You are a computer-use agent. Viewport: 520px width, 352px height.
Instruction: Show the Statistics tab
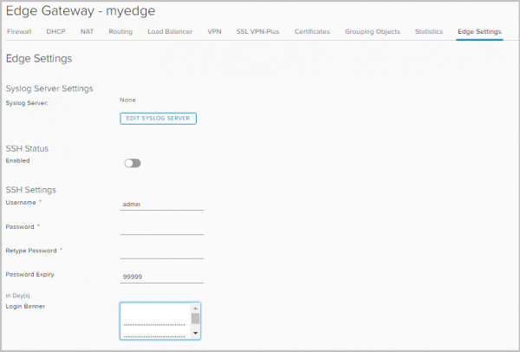[x=428, y=31]
